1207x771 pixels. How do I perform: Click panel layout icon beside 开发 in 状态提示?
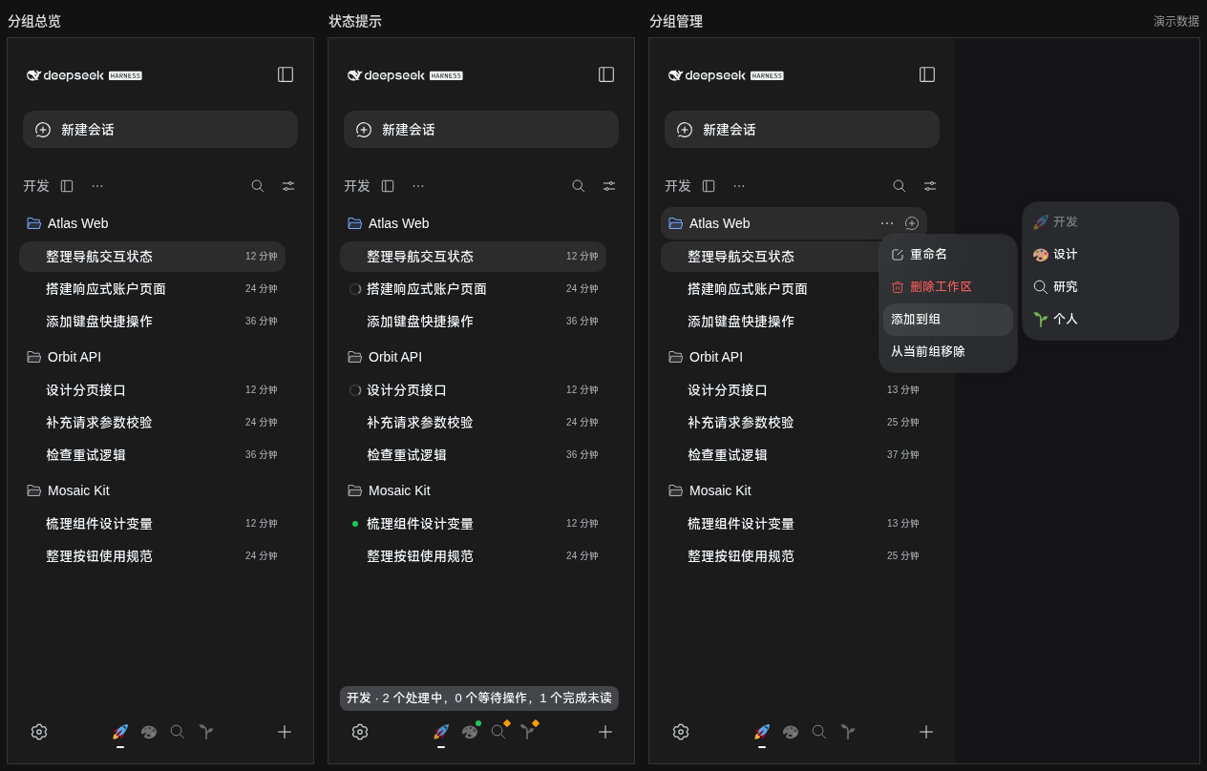(x=388, y=186)
